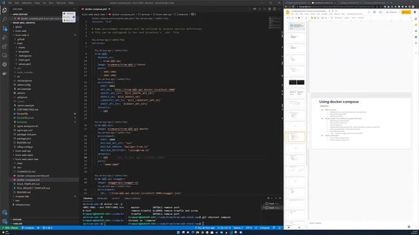Screen dimensions: 419x235
Task: Click the yellow Share button in Slides
Action: tap(406, 12)
